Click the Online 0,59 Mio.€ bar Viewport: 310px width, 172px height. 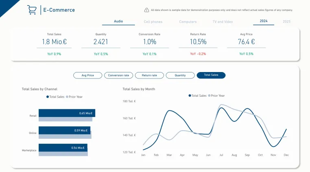pos(64,130)
